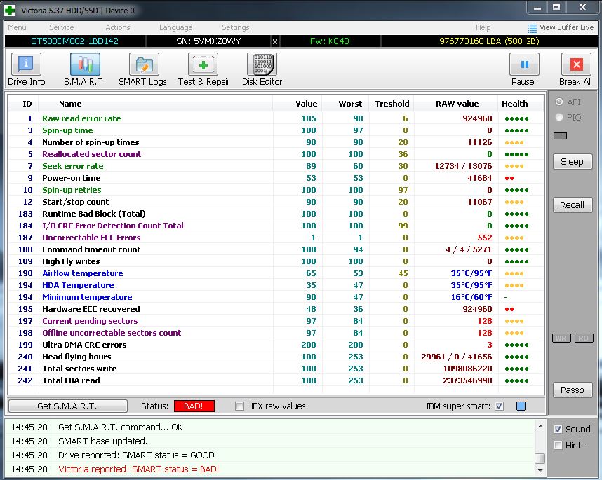The image size is (602, 480).
Task: Open the Service menu
Action: 62,27
